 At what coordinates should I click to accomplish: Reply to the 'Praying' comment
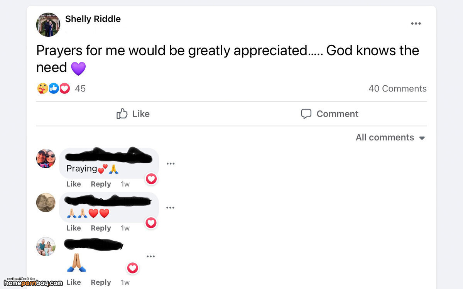tap(101, 184)
